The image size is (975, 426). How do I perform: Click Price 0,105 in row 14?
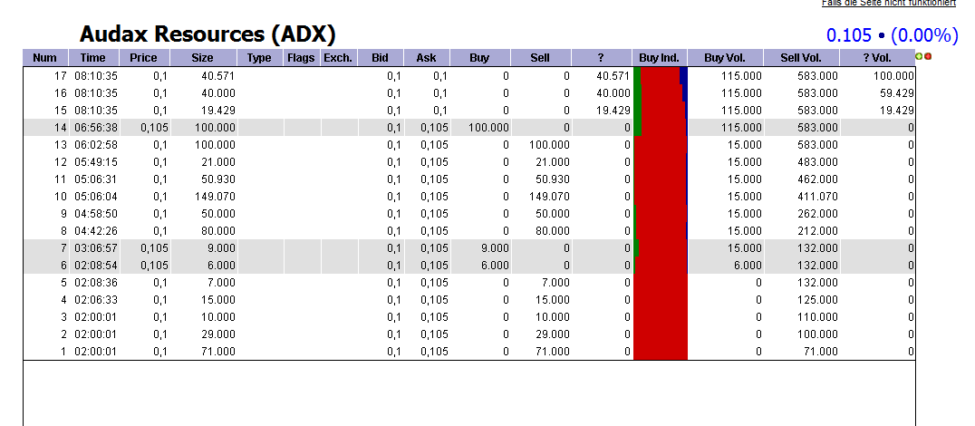click(154, 128)
